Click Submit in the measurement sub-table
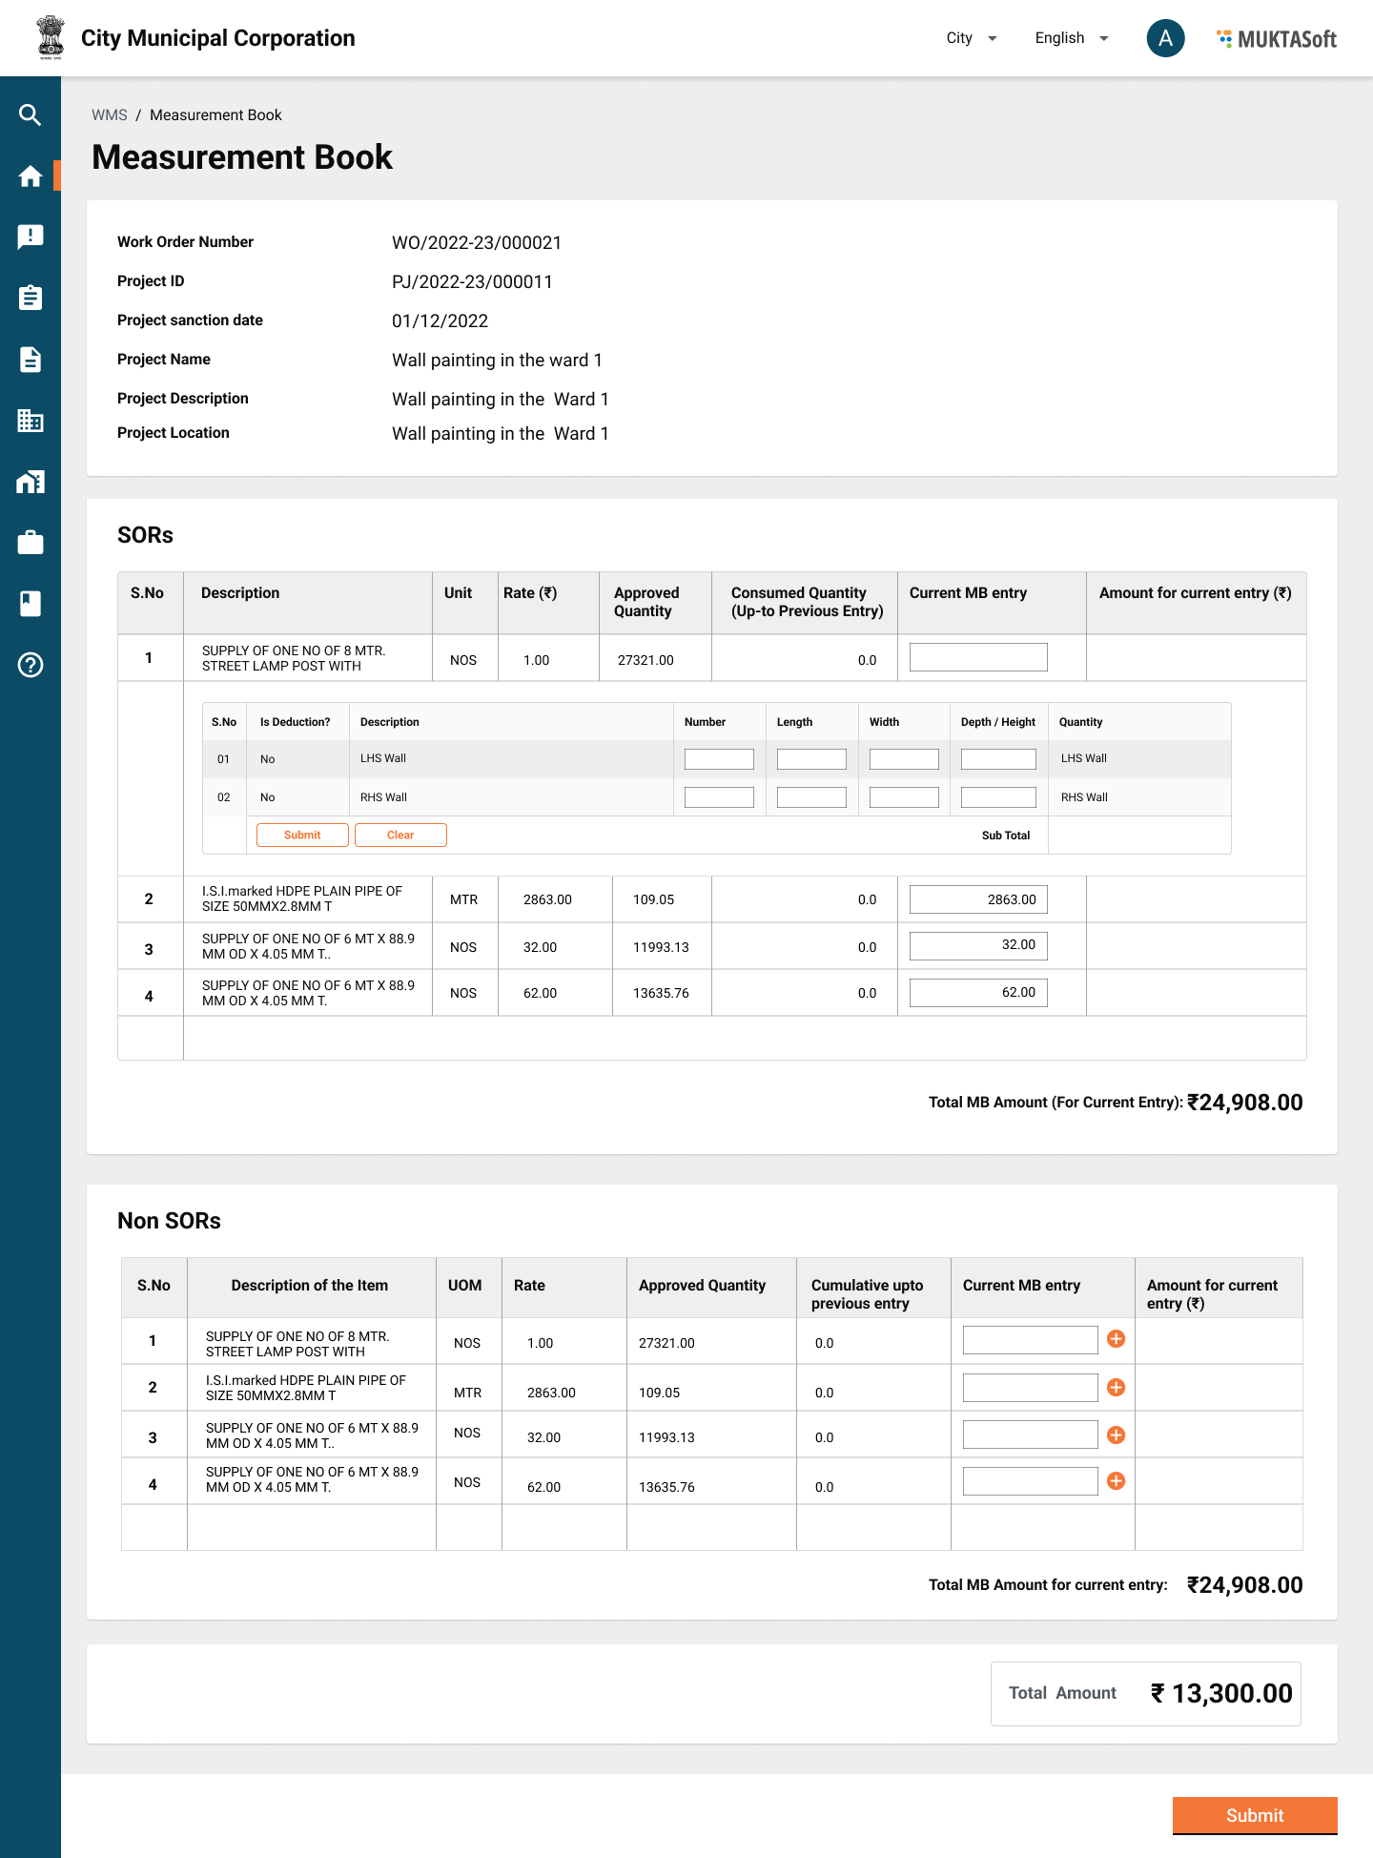 tap(302, 835)
